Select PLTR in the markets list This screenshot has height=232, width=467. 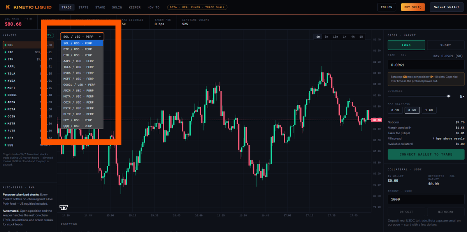pos(28,131)
